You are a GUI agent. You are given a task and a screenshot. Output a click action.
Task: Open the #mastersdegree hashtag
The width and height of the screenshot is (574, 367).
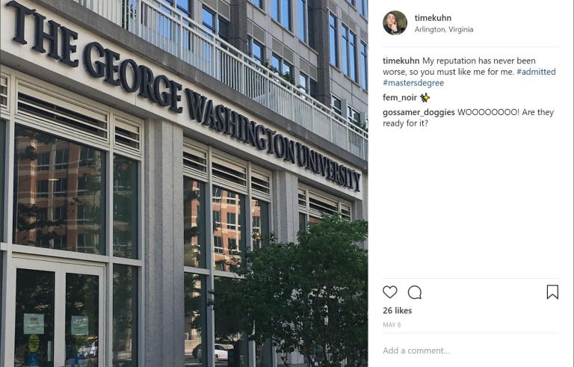tap(413, 83)
